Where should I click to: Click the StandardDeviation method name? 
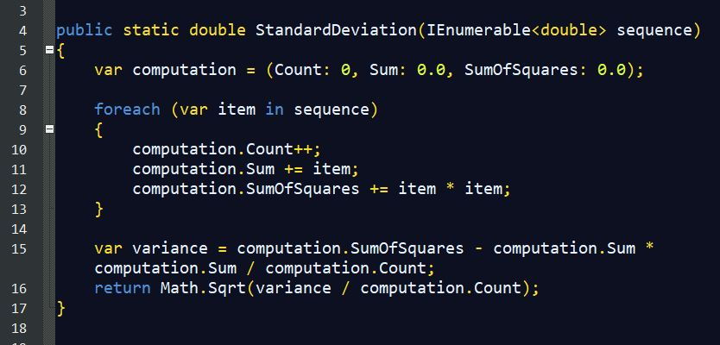[x=336, y=30]
